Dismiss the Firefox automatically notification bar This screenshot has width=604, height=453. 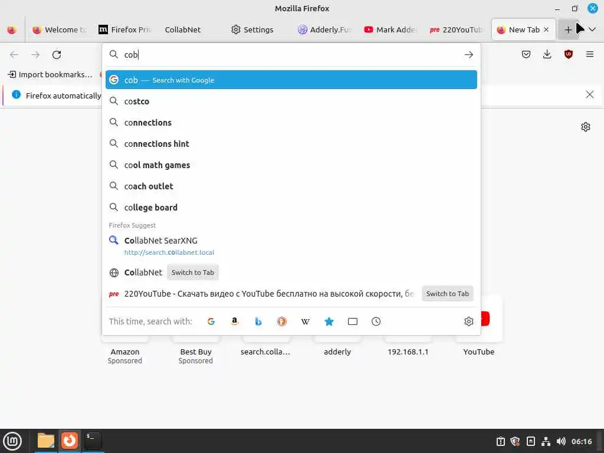coord(589,94)
